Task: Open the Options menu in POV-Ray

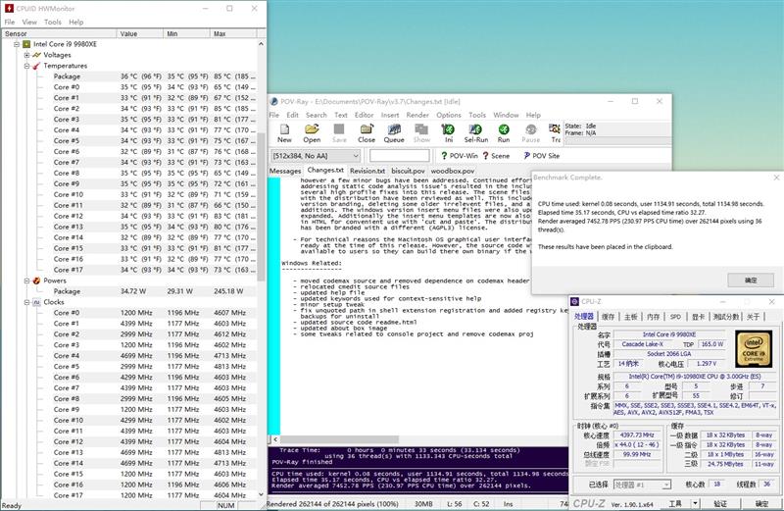Action: (449, 115)
